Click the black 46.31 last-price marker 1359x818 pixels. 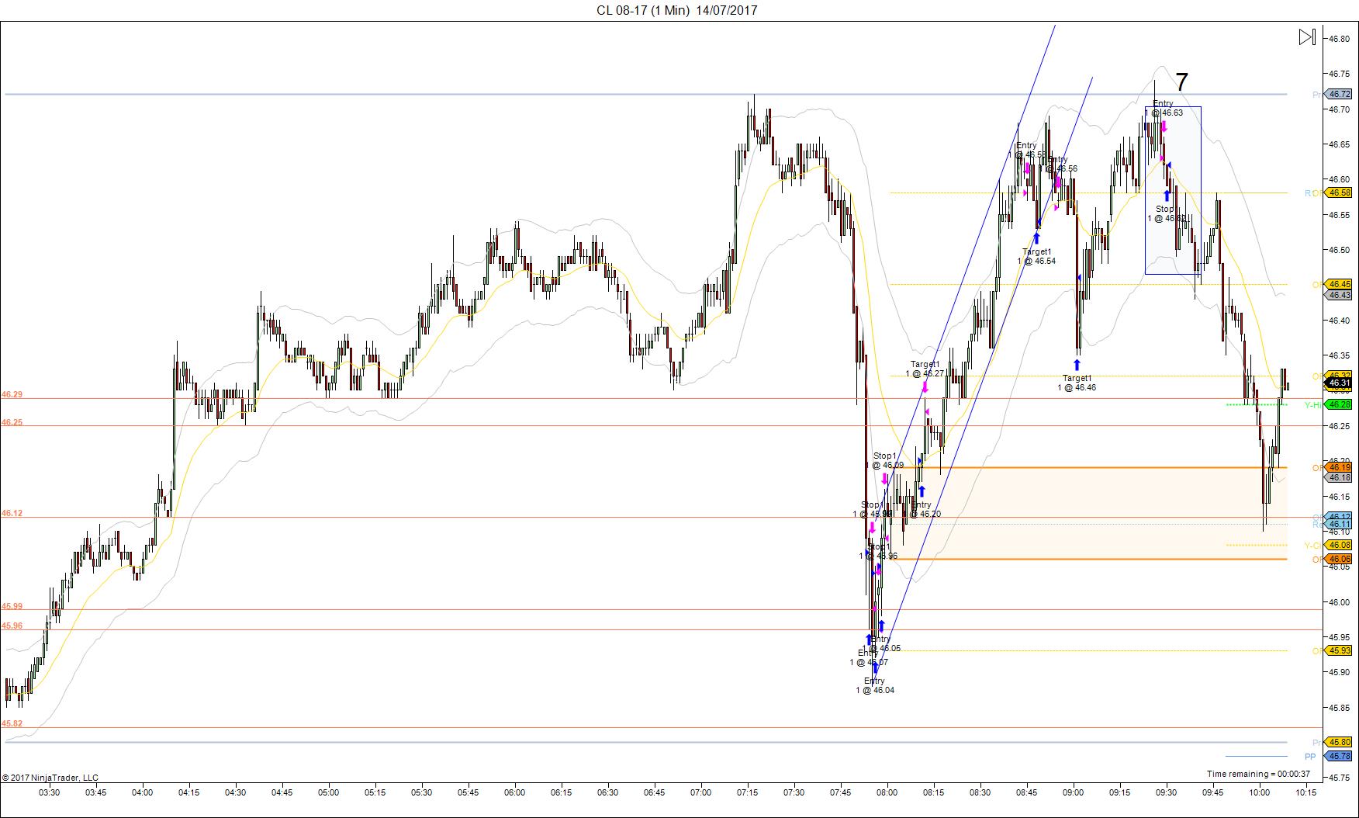tap(1340, 383)
